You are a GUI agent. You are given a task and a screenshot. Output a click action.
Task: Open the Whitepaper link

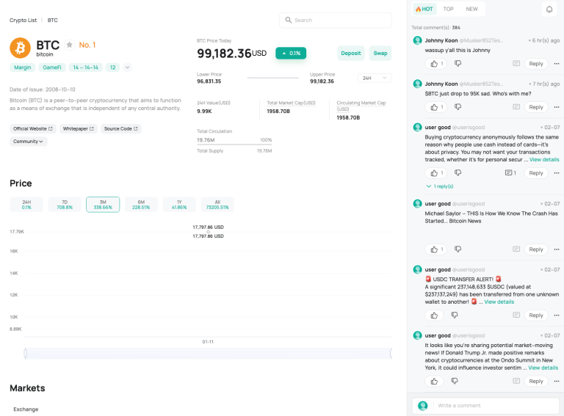tap(79, 128)
